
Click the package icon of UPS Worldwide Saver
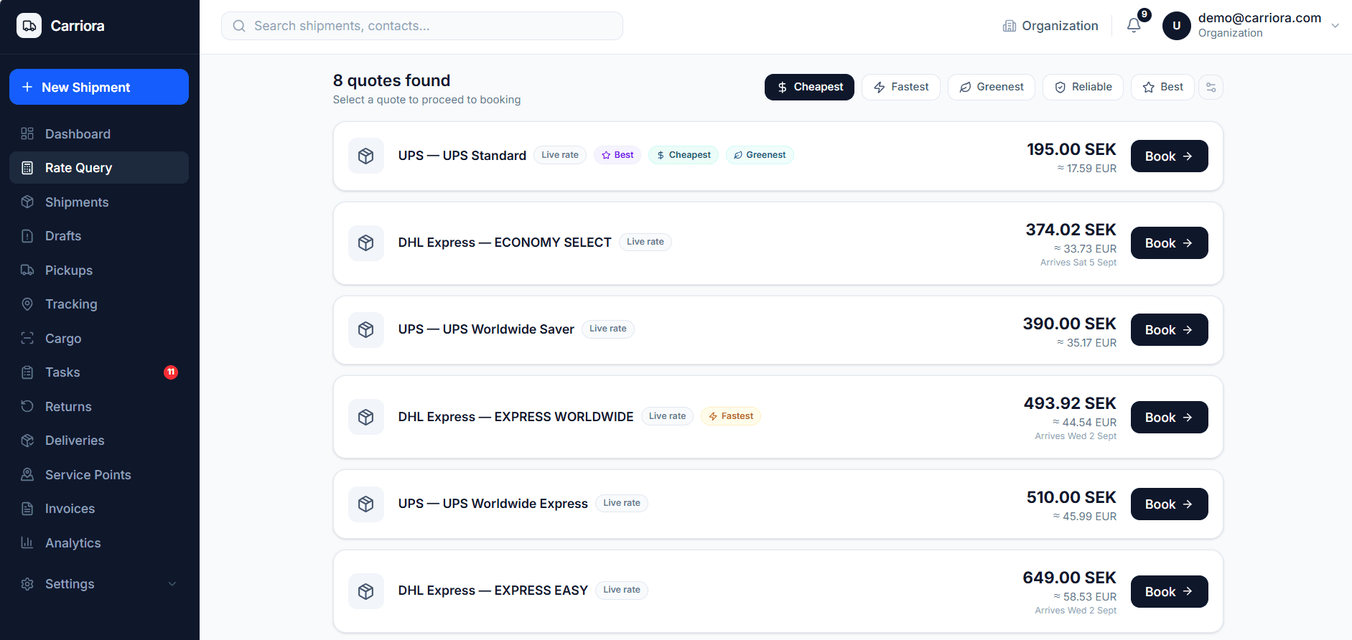point(366,329)
